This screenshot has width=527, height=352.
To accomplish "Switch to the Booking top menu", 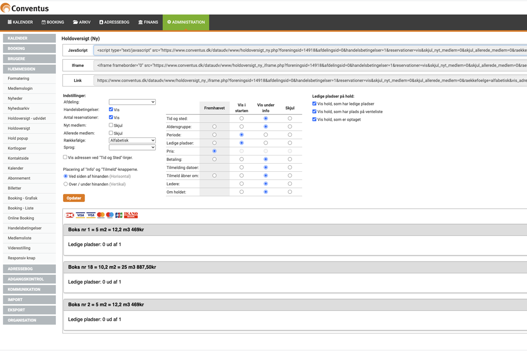I will (x=53, y=22).
